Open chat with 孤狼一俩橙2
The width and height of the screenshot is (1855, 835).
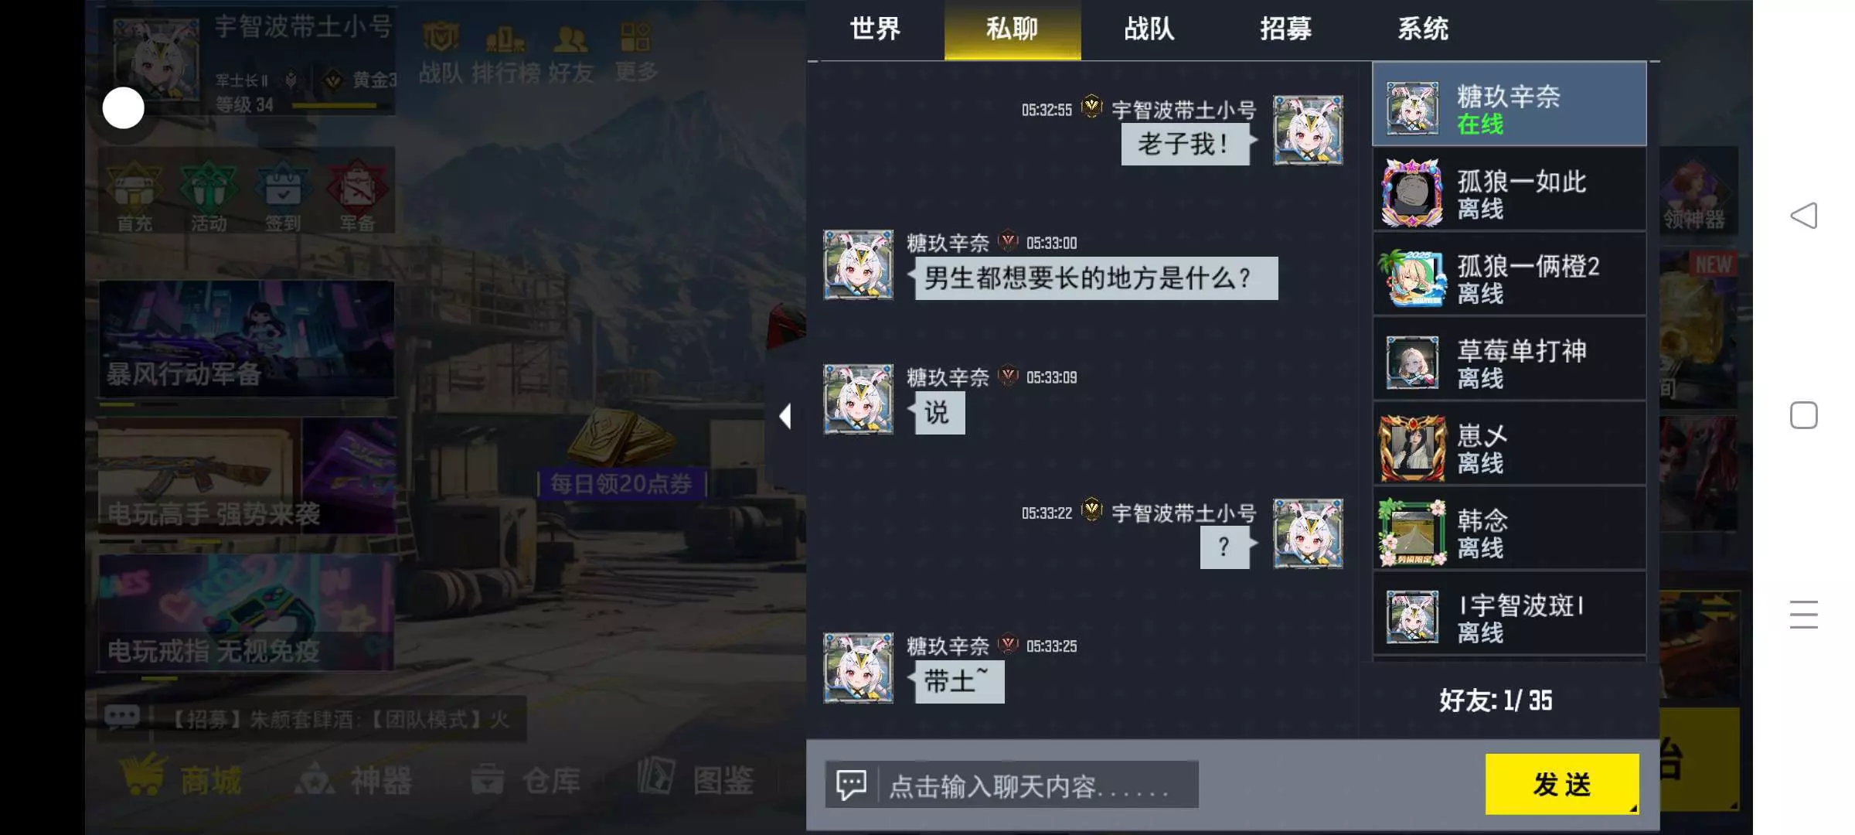(1510, 278)
